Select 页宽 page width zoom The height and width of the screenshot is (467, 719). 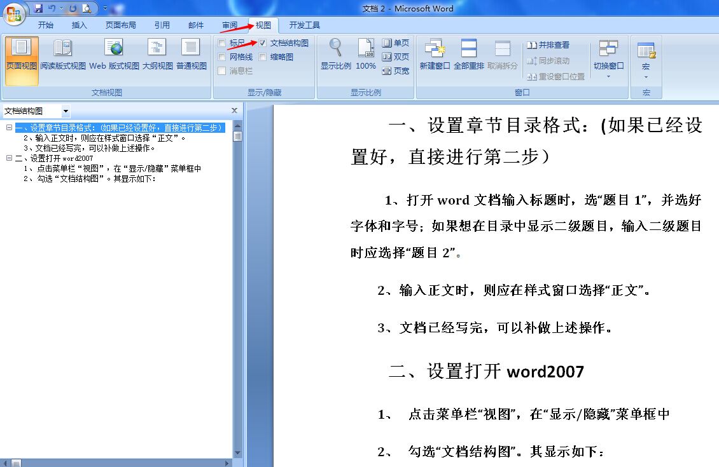[x=395, y=71]
